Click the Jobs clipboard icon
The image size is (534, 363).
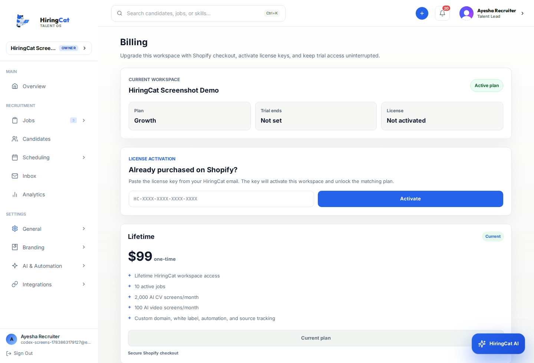15,120
